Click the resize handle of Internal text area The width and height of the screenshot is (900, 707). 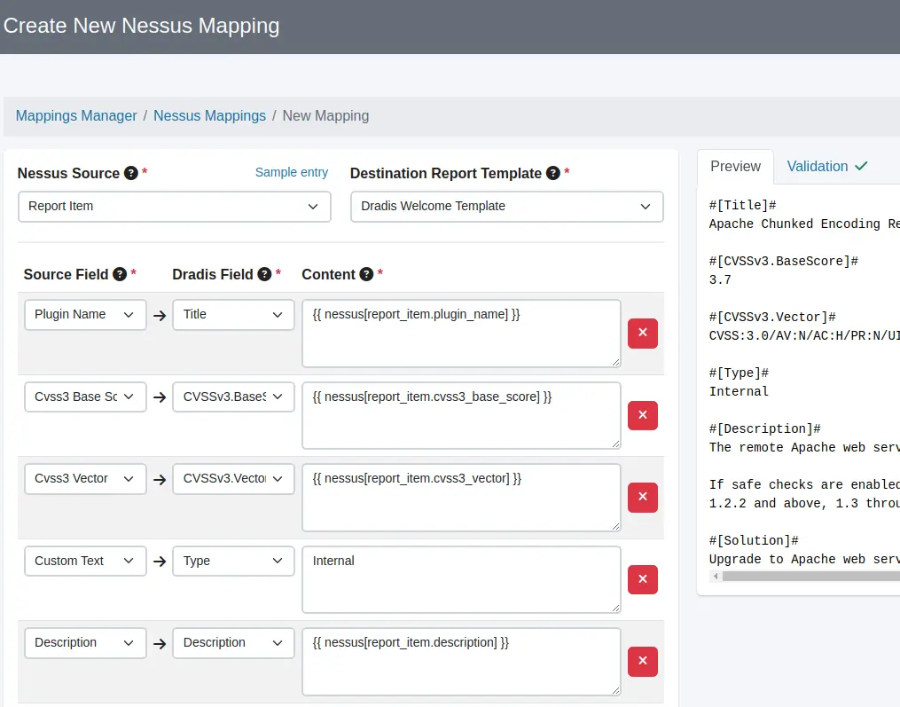point(615,609)
